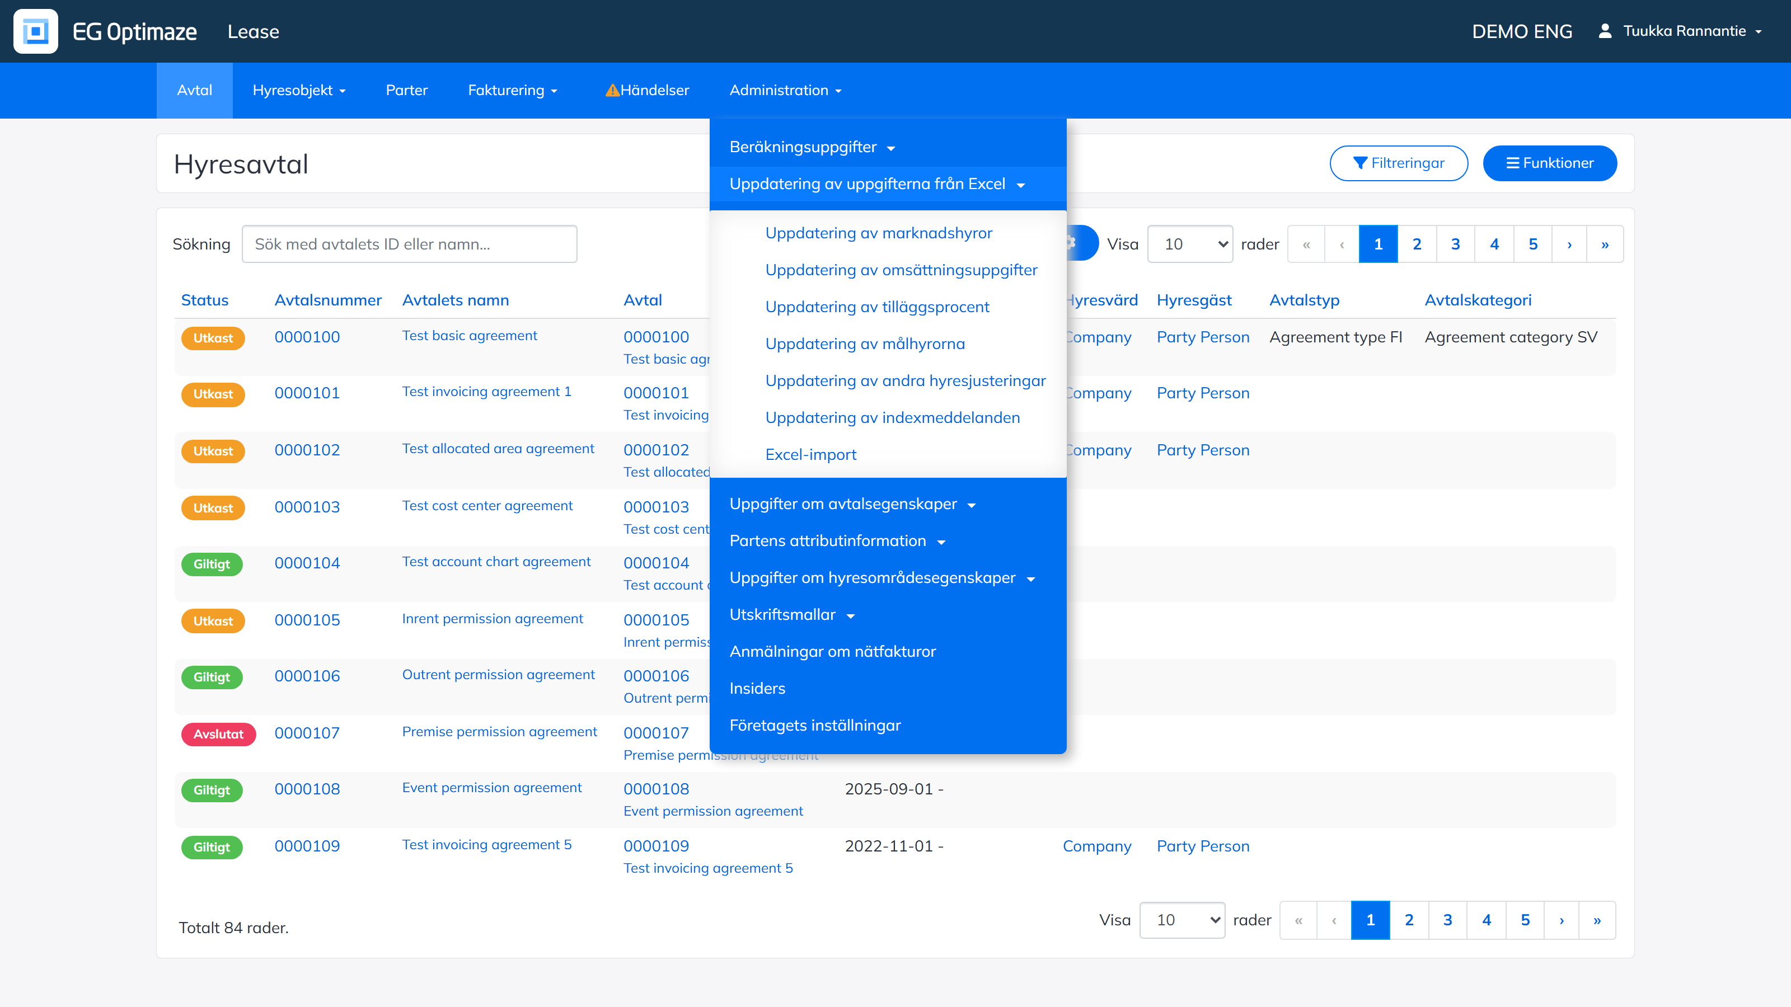Open the Parter tab
1791x1007 pixels.
tap(407, 90)
